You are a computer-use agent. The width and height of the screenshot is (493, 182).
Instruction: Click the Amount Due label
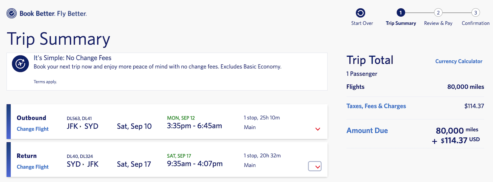tap(367, 131)
